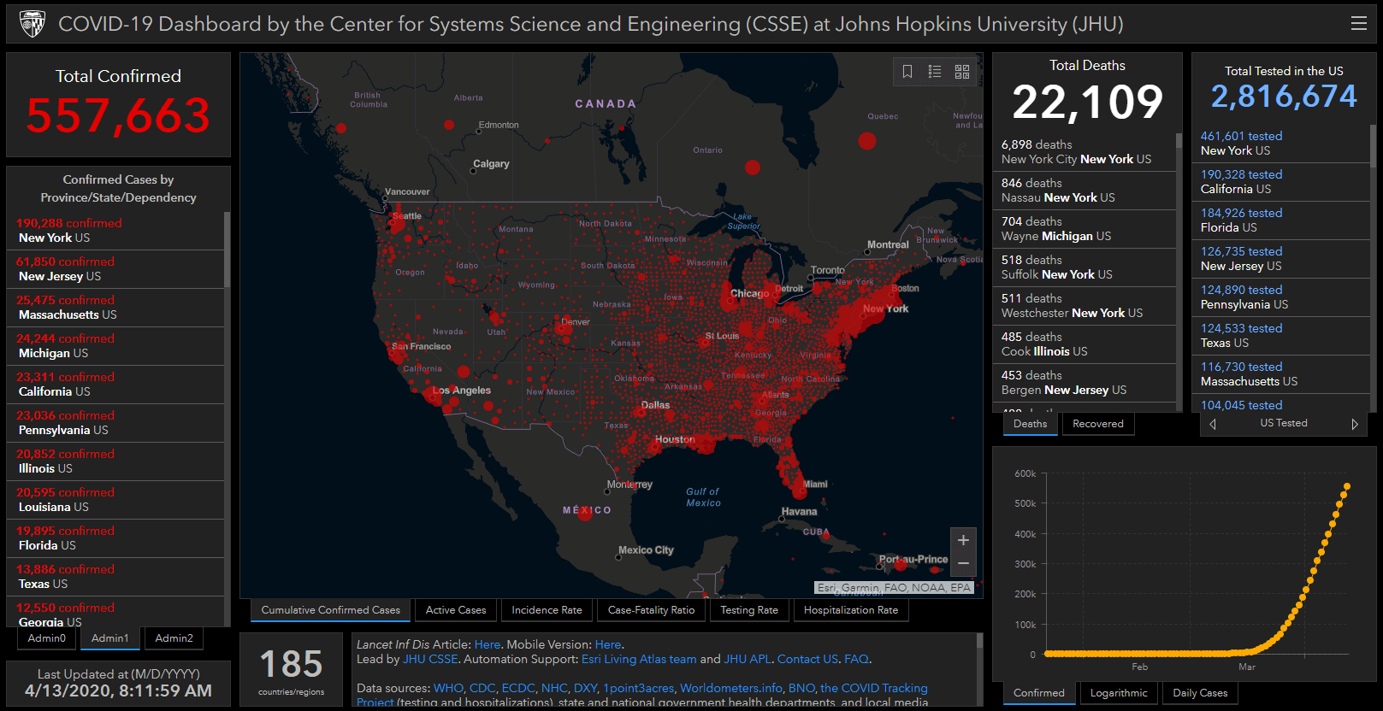The height and width of the screenshot is (711, 1383).
Task: Show the Admin1 list tab
Action: click(x=110, y=638)
